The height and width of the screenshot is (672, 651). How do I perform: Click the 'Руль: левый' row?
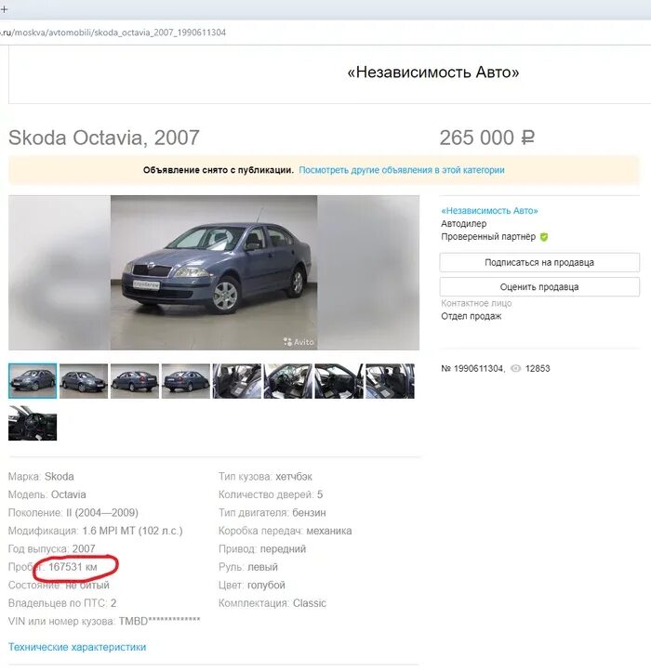[x=248, y=567]
